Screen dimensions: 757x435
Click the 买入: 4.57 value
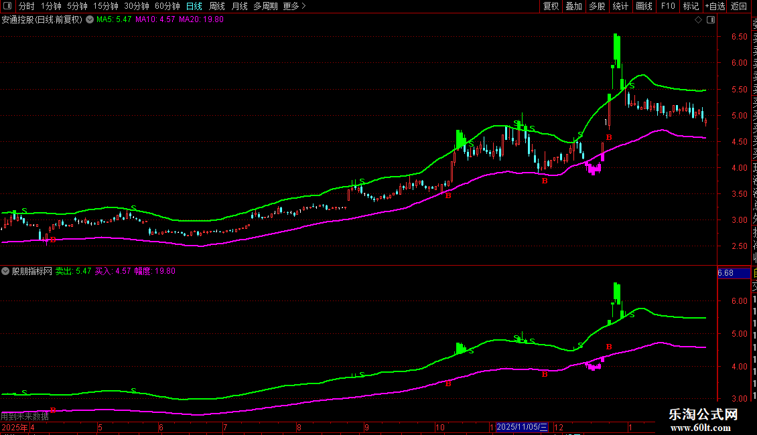tap(113, 271)
